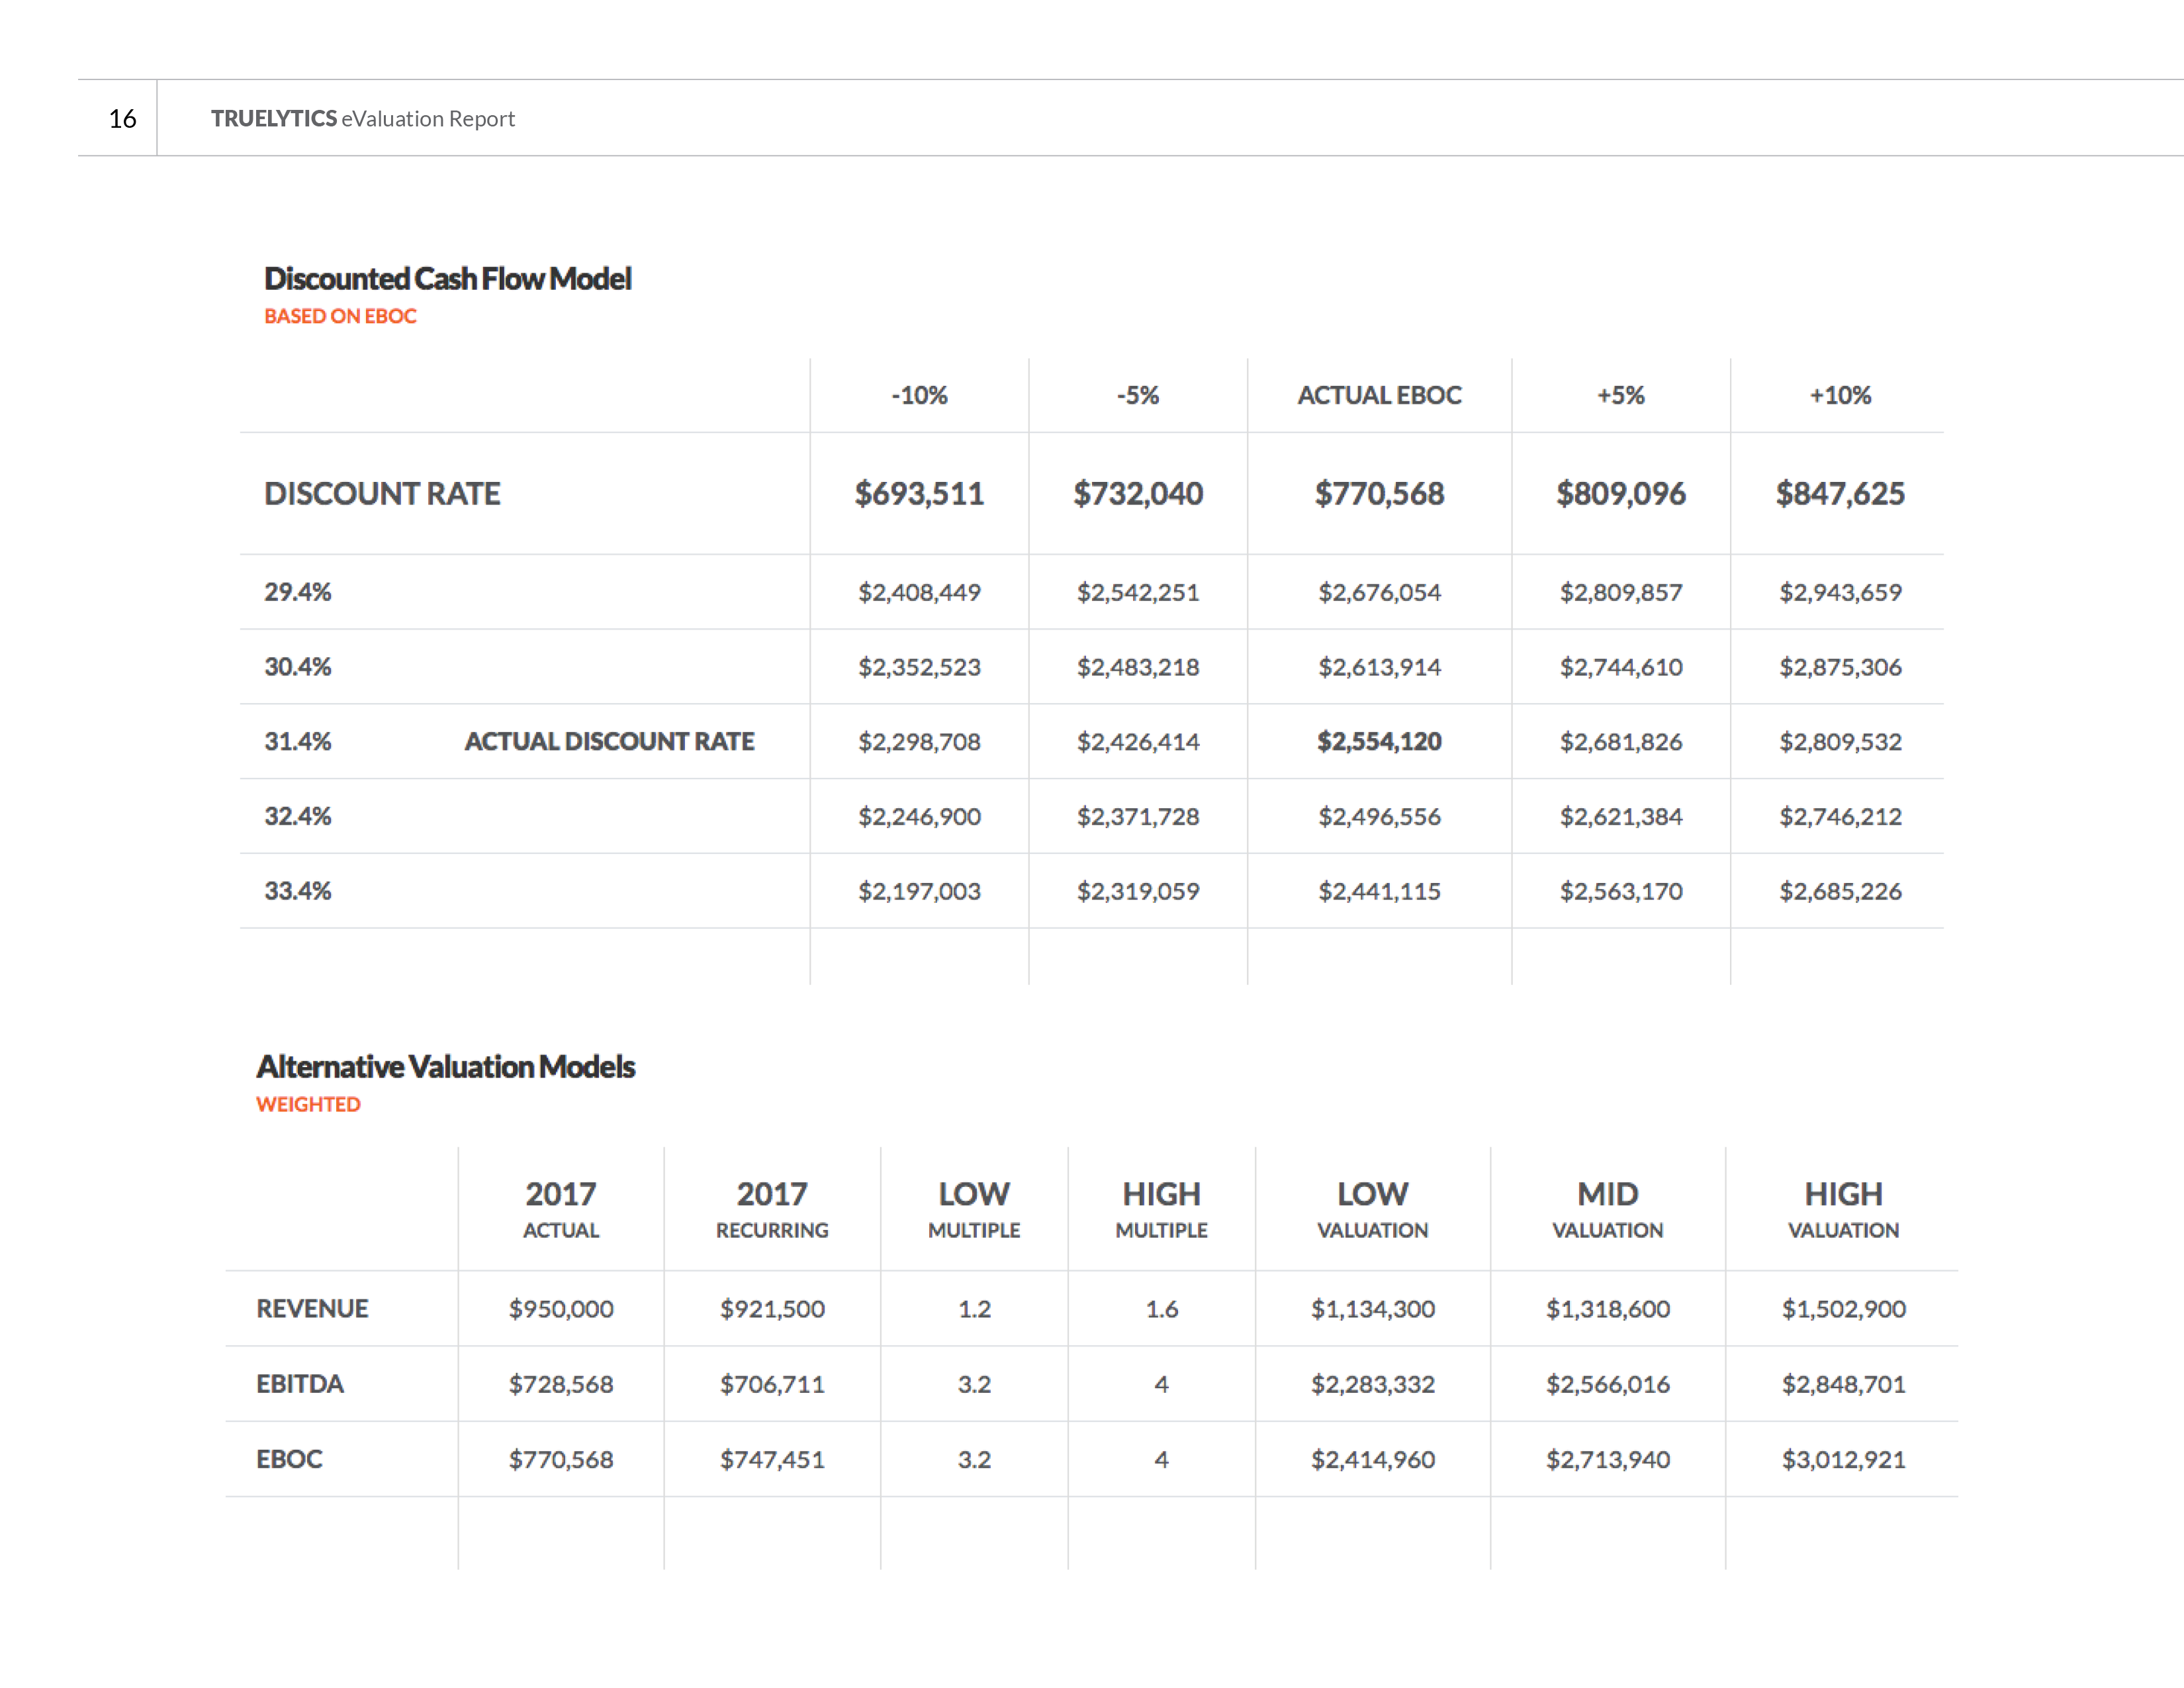
Task: Click the $693,511 EBOC value
Action: 919,494
